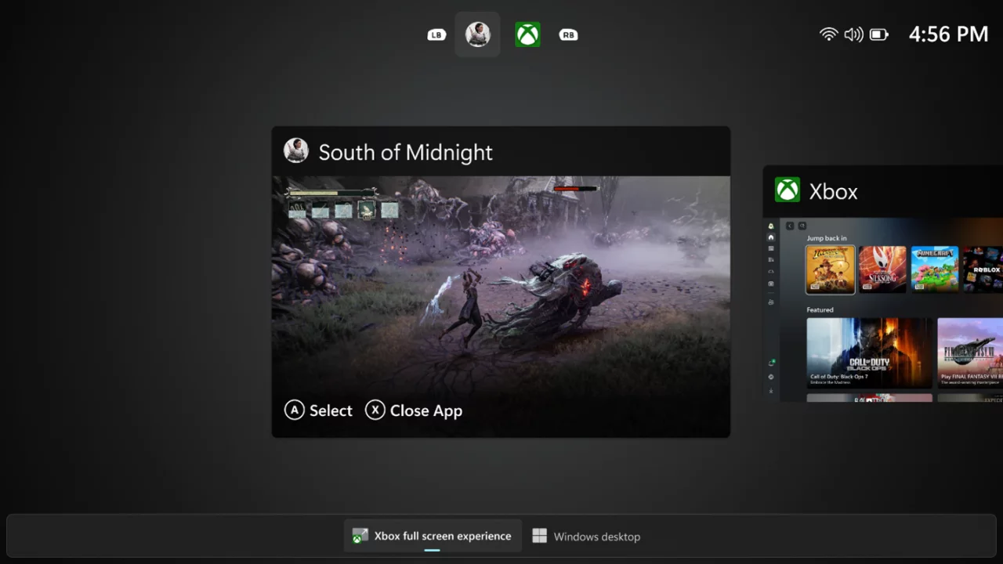Open the South of Midnight gameplay preview

(501, 282)
